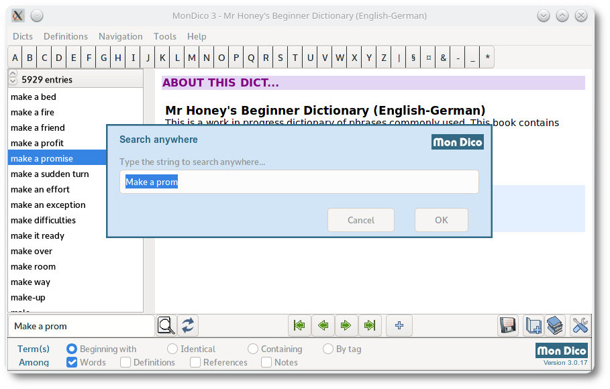
Task: Click the Search anywhere text field
Action: click(299, 182)
